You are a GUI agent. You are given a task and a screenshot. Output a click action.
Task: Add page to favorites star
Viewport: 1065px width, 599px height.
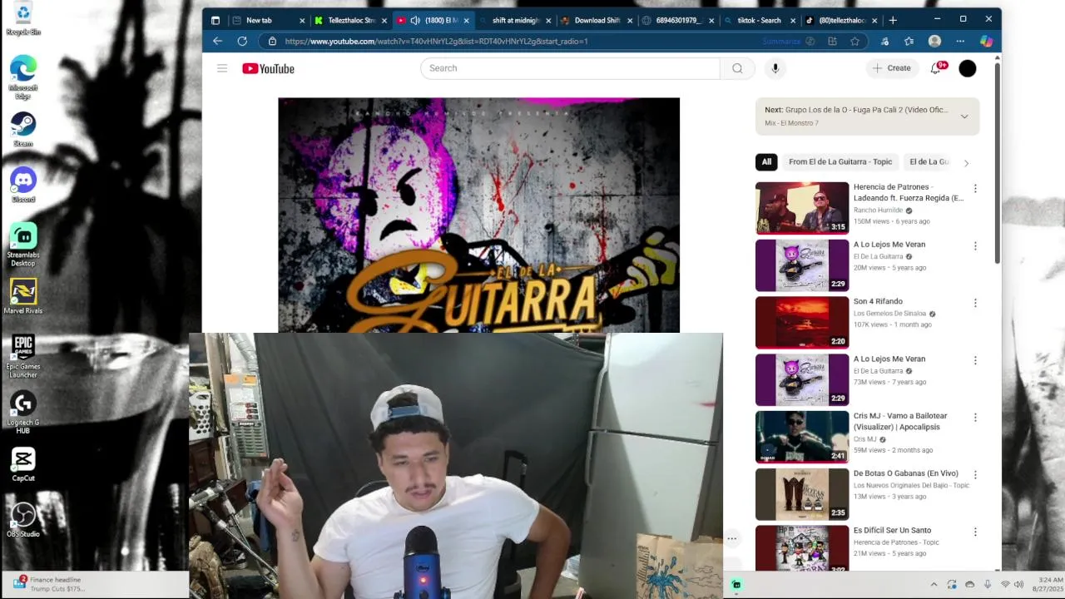point(854,41)
